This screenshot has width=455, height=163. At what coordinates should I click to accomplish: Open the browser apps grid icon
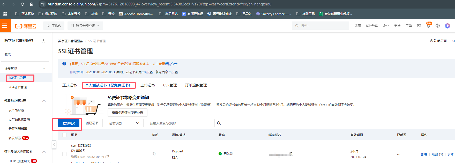[5, 14]
